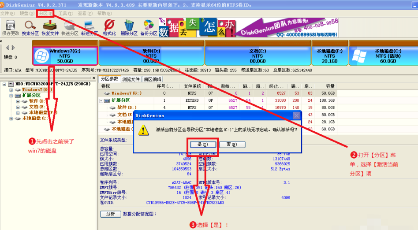
Task: Close the left disk tree panel
Action: tap(94, 78)
